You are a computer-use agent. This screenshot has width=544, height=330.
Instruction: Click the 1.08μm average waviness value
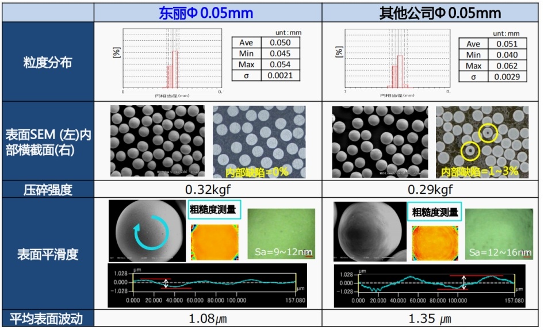(208, 318)
